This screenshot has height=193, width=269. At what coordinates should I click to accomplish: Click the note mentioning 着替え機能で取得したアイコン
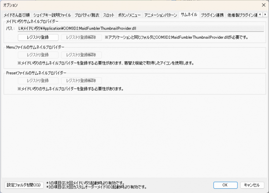point(106,63)
